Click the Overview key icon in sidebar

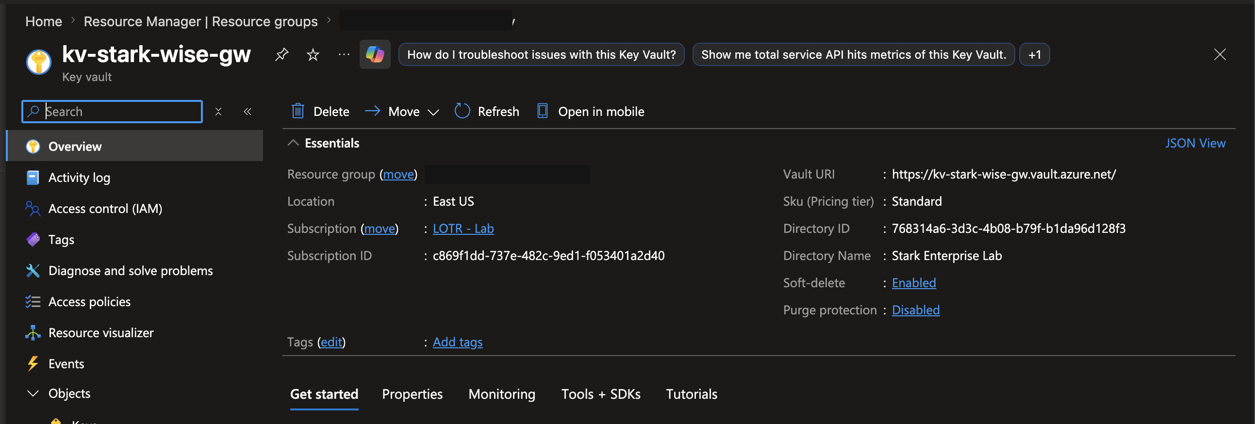pyautogui.click(x=33, y=147)
